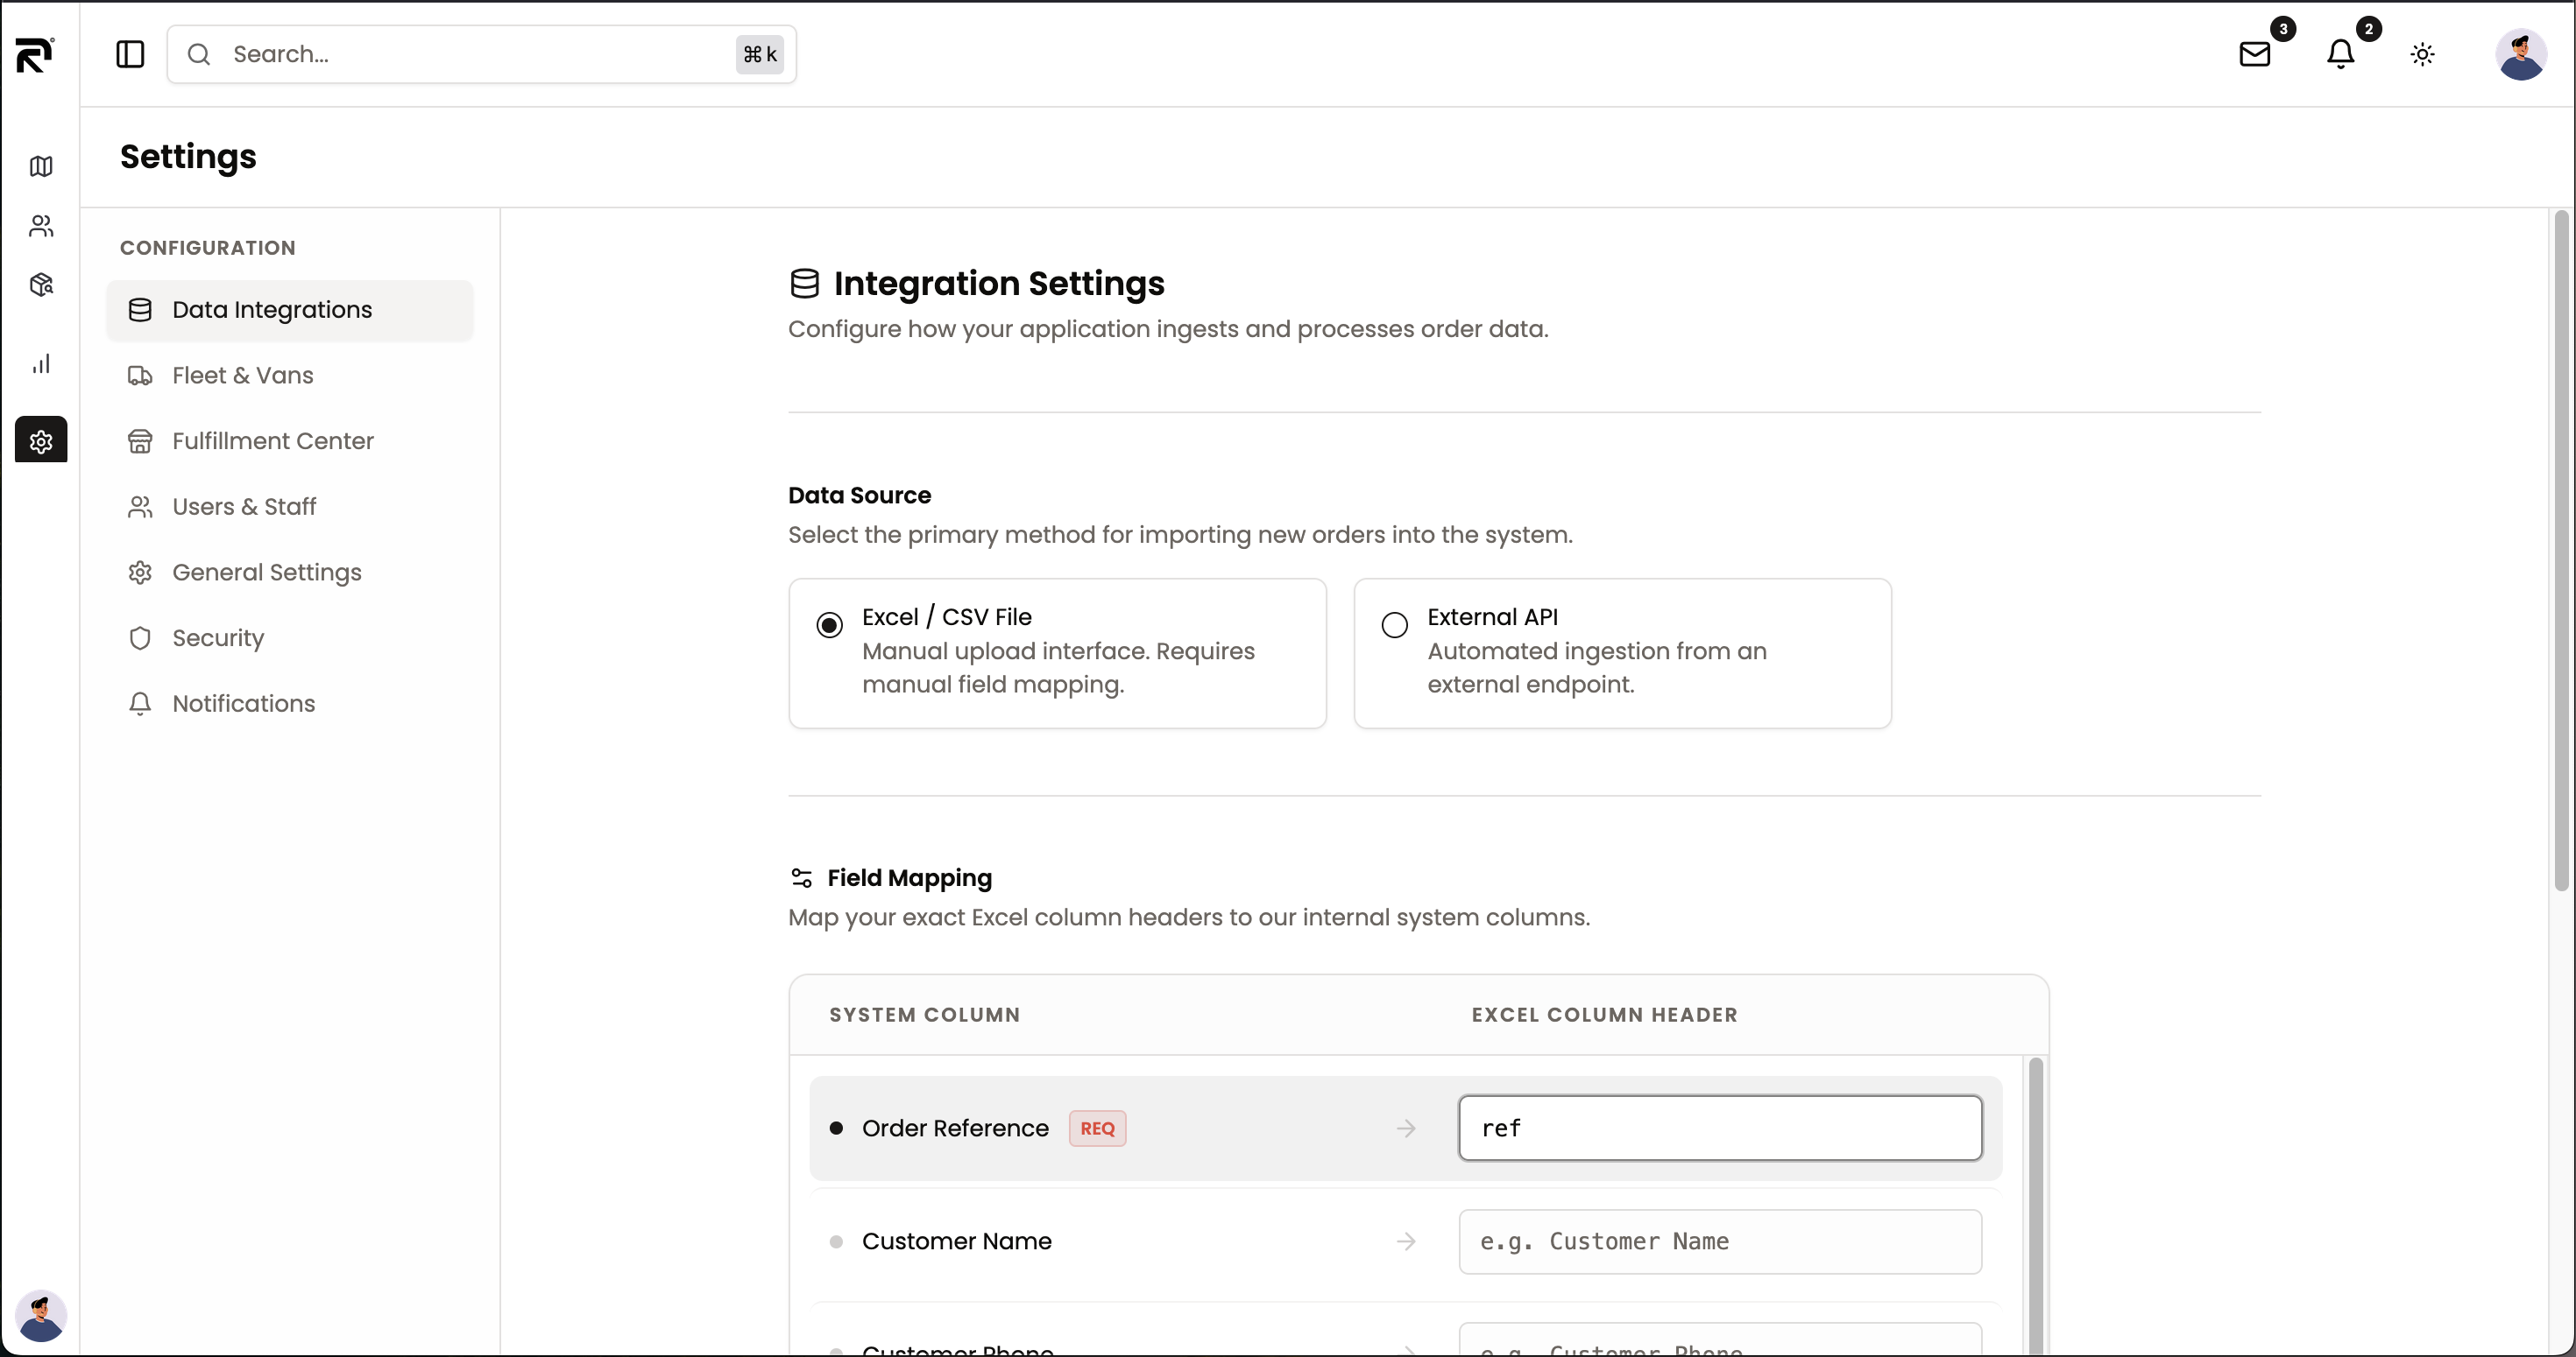The height and width of the screenshot is (1357, 2576).
Task: Click the field mapping table scrollbar
Action: pyautogui.click(x=2035, y=1206)
